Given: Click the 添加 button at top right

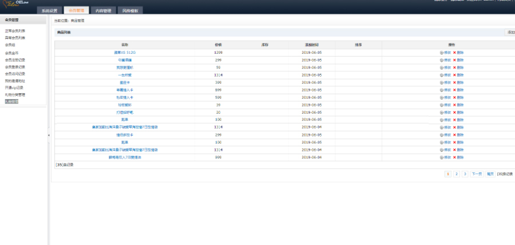Looking at the screenshot, I should [x=510, y=33].
